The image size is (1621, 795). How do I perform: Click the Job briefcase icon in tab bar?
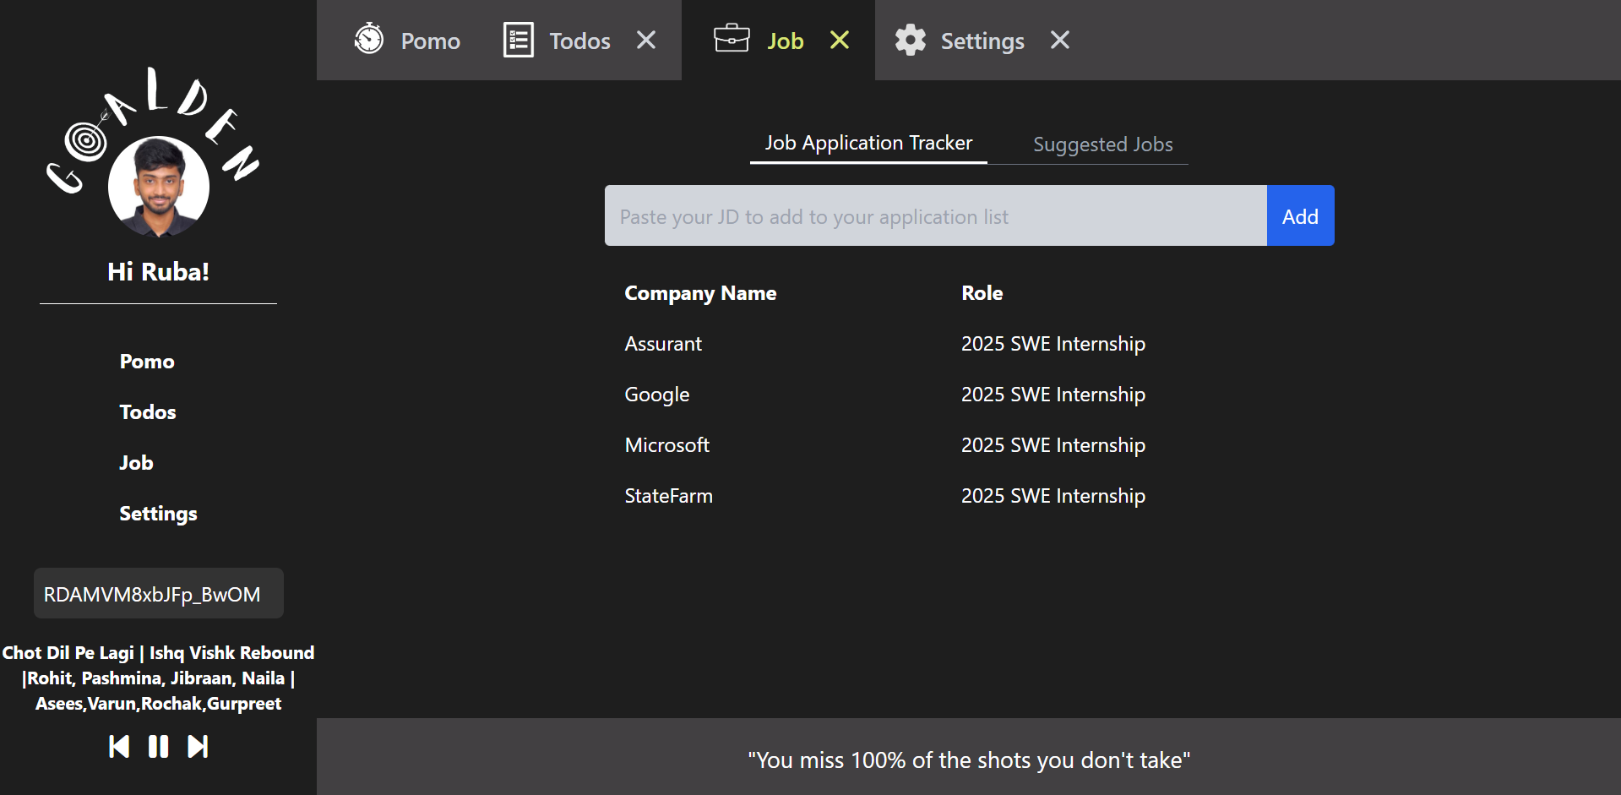(x=732, y=39)
